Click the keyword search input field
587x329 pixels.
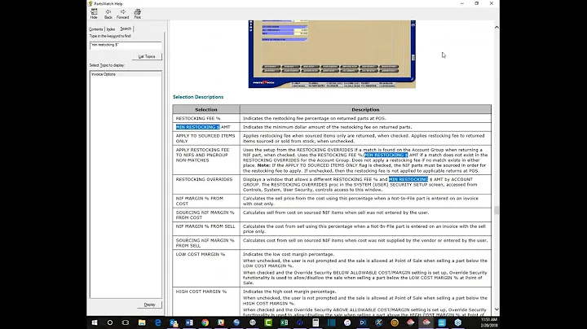126,45
